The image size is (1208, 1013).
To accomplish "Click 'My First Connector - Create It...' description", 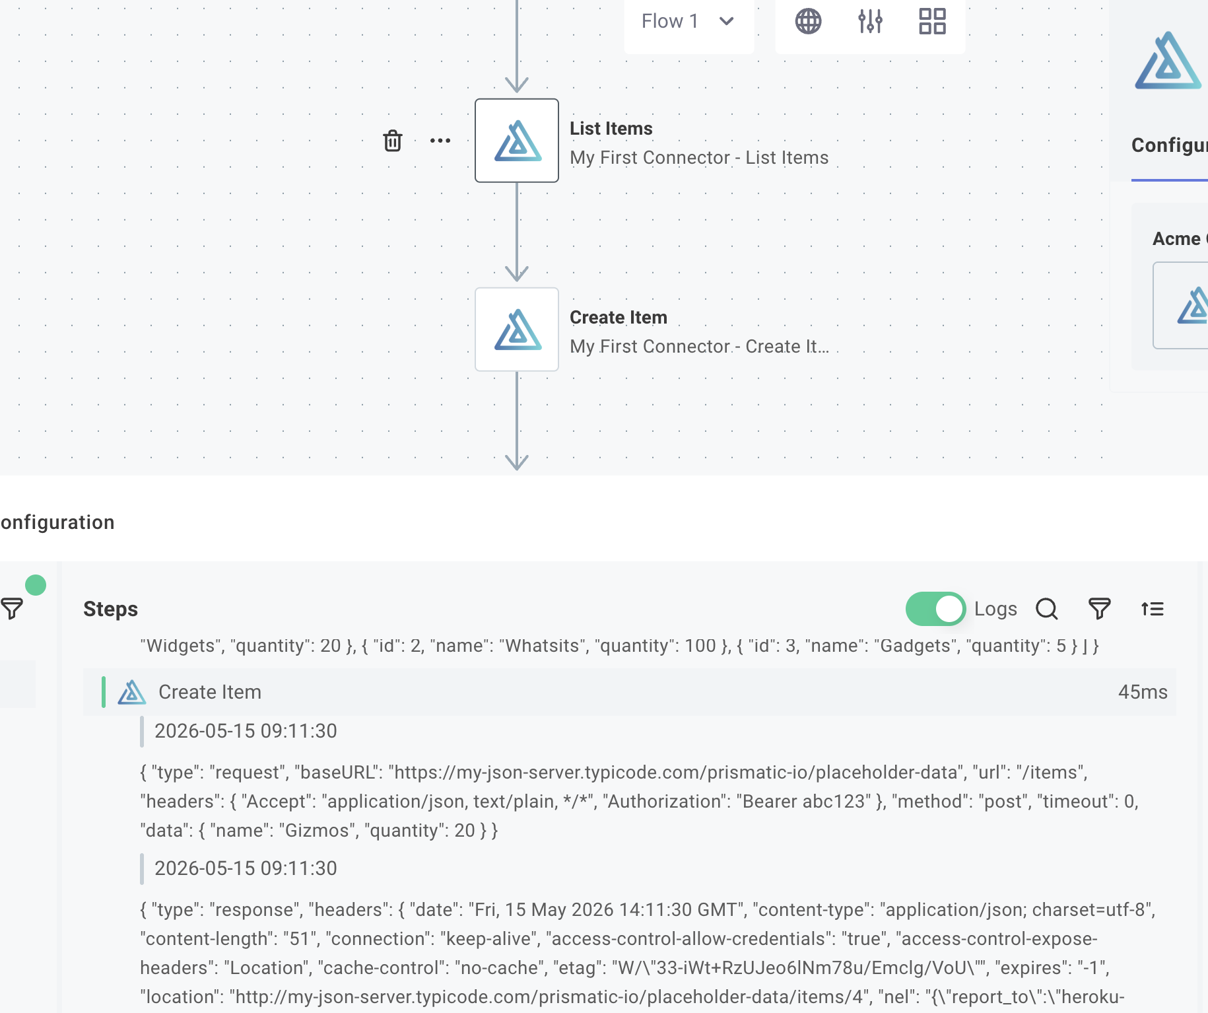I will pyautogui.click(x=699, y=346).
